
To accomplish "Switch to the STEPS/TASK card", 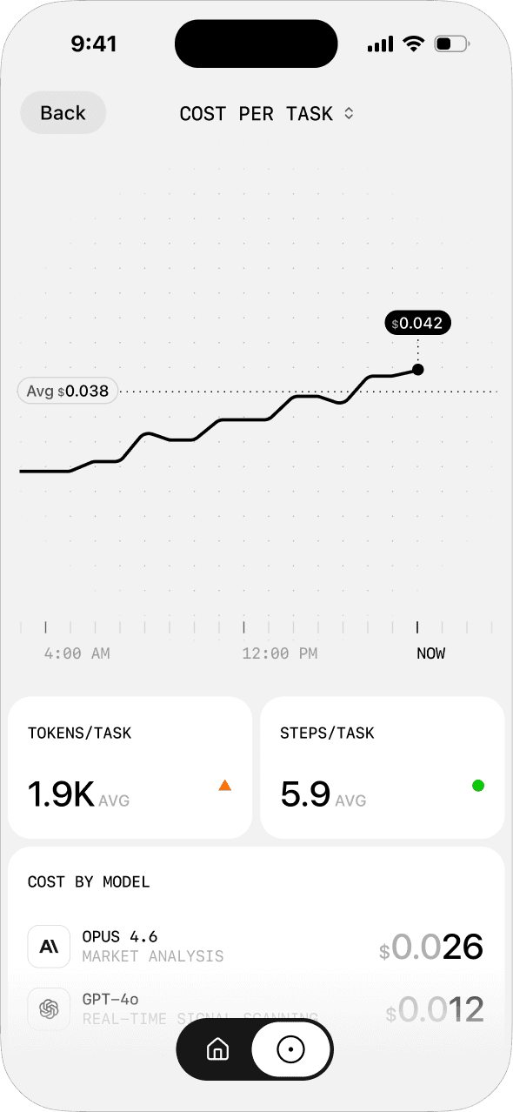I will (x=382, y=767).
